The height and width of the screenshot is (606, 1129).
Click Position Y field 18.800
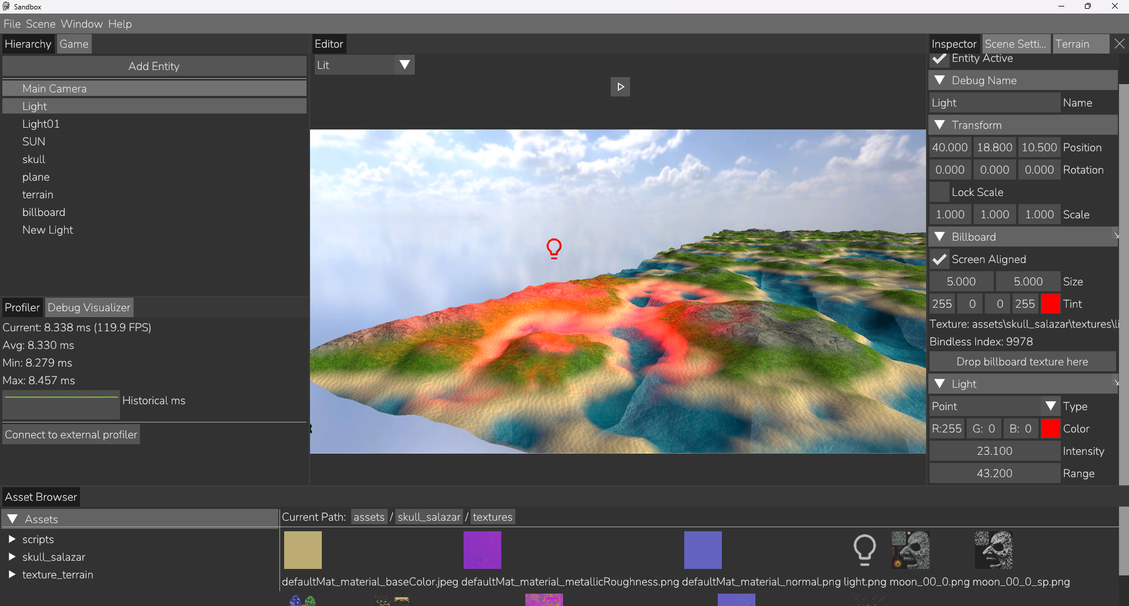pyautogui.click(x=995, y=148)
